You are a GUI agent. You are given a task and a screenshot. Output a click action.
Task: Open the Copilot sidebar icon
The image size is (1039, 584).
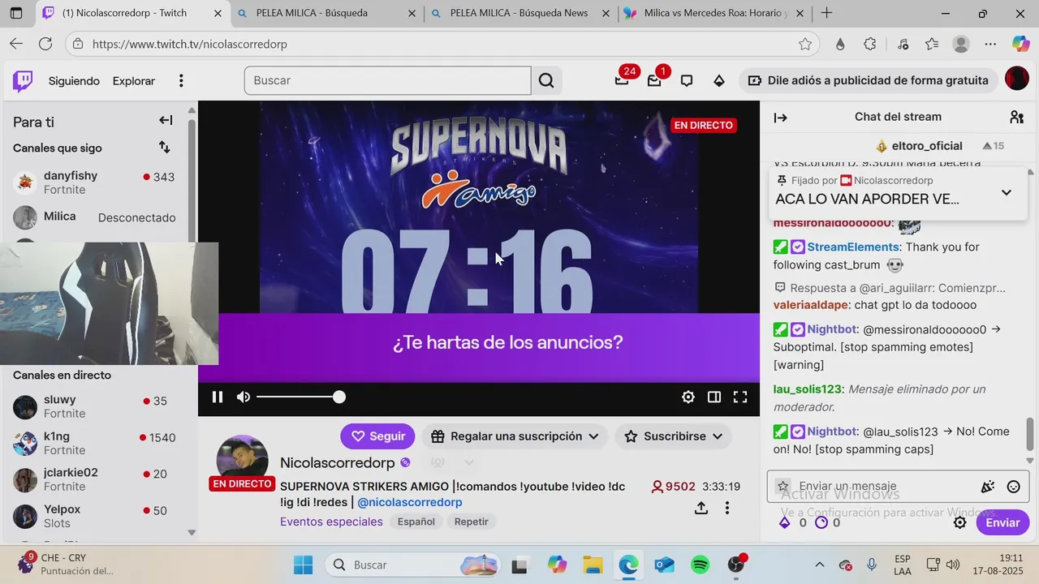1020,44
